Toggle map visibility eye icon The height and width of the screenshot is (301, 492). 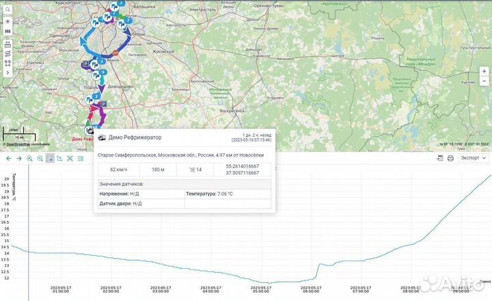tap(7, 21)
